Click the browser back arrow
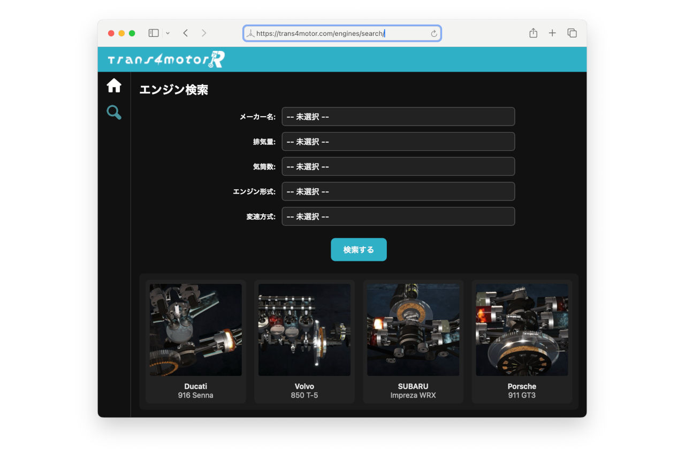This screenshot has height=456, width=685. pos(185,33)
